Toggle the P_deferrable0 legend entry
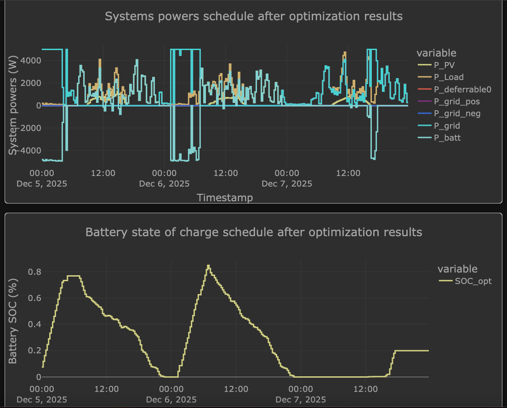Image resolution: width=507 pixels, height=408 pixels. [x=455, y=89]
